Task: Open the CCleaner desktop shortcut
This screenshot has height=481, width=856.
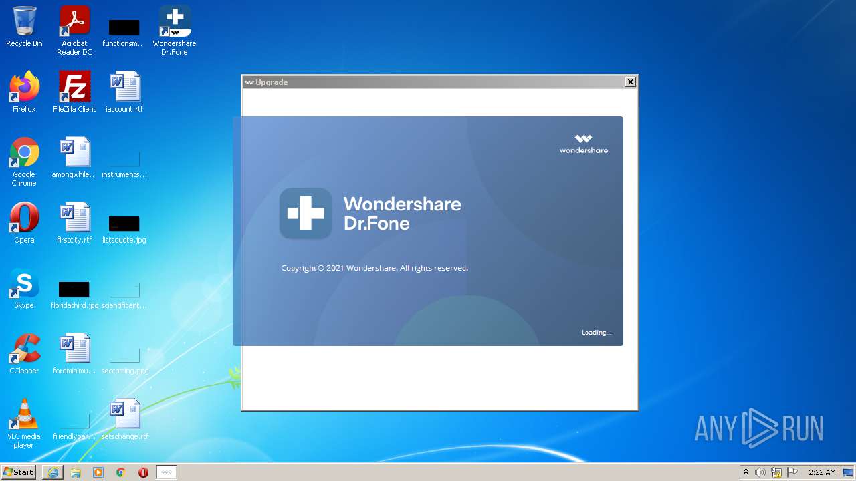Action: (x=24, y=353)
